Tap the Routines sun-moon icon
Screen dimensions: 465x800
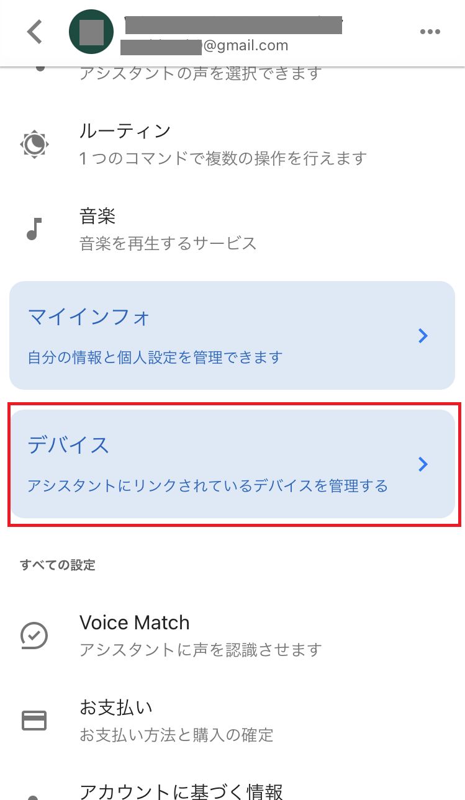pyautogui.click(x=35, y=145)
